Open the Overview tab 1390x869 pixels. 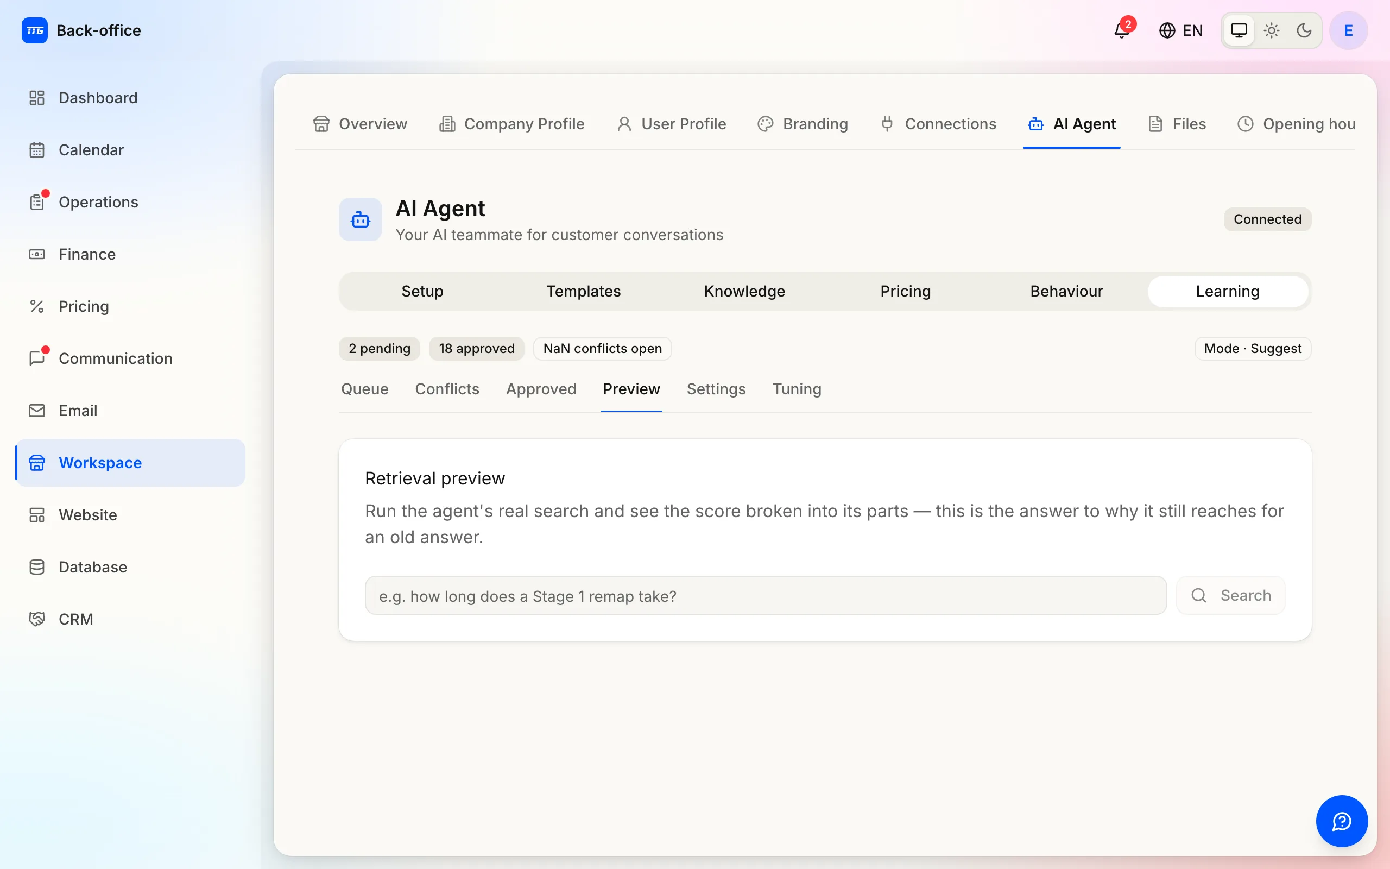tap(360, 124)
